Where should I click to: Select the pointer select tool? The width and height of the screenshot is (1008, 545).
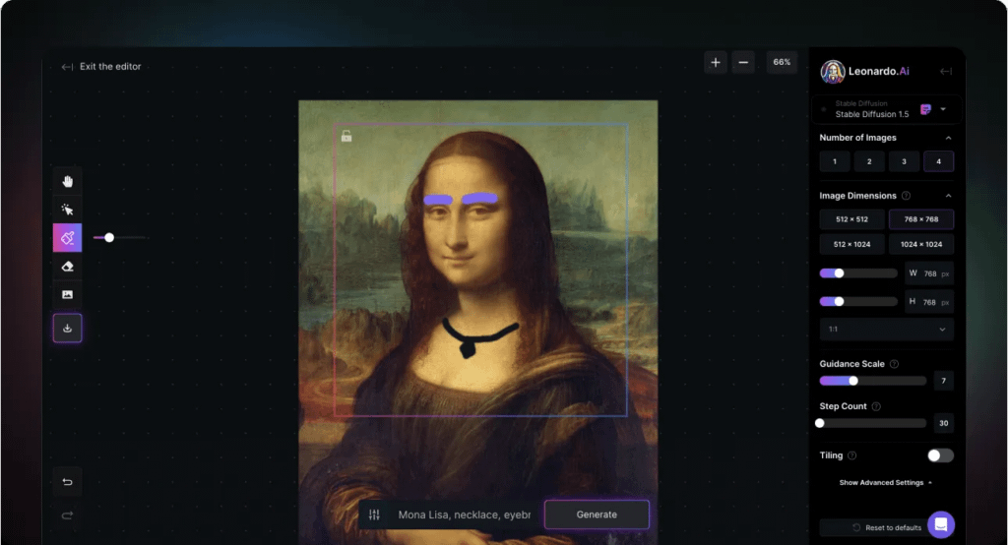tap(68, 210)
